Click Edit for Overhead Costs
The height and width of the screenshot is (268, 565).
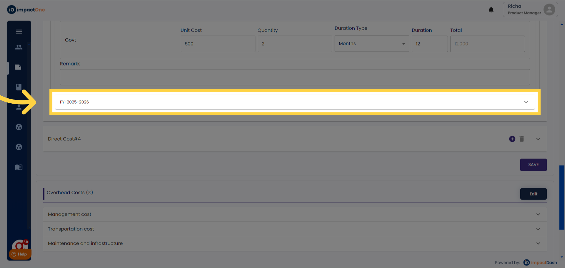[x=533, y=194]
